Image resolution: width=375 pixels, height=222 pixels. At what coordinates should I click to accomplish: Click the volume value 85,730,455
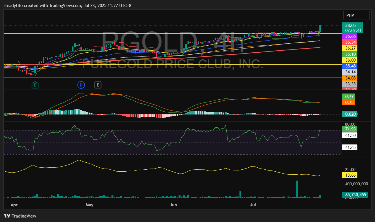pyautogui.click(x=355, y=195)
